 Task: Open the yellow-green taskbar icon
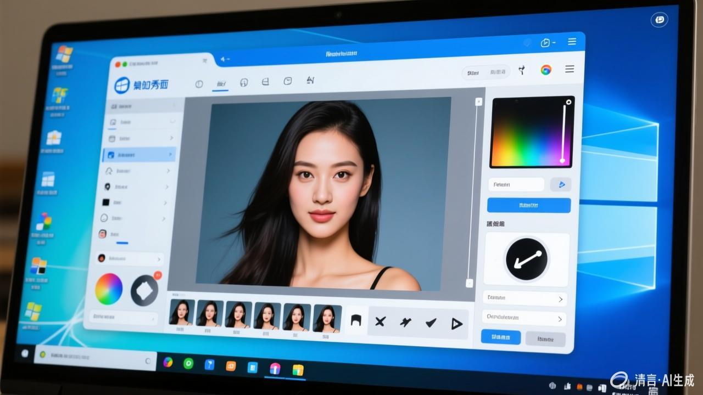click(298, 370)
